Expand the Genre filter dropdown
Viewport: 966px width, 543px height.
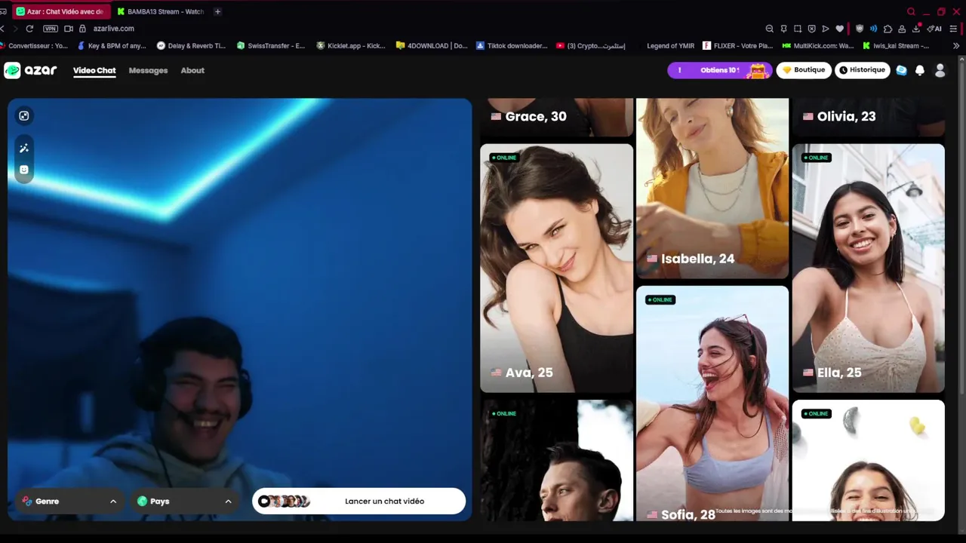coord(69,501)
